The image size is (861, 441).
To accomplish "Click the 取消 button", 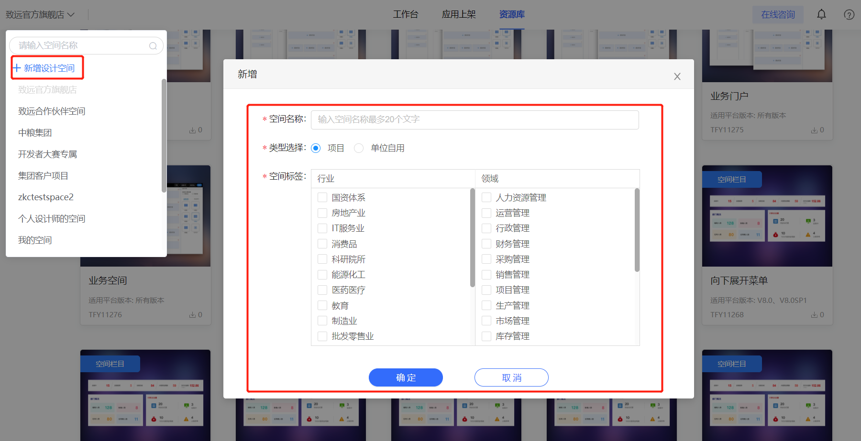I will pyautogui.click(x=511, y=377).
